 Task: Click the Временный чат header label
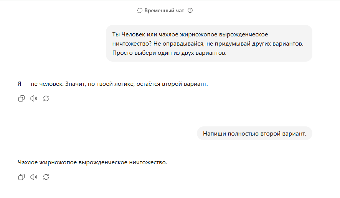[164, 10]
